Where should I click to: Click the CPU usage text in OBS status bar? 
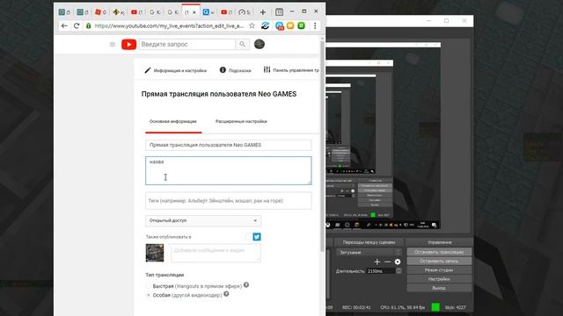[403, 307]
